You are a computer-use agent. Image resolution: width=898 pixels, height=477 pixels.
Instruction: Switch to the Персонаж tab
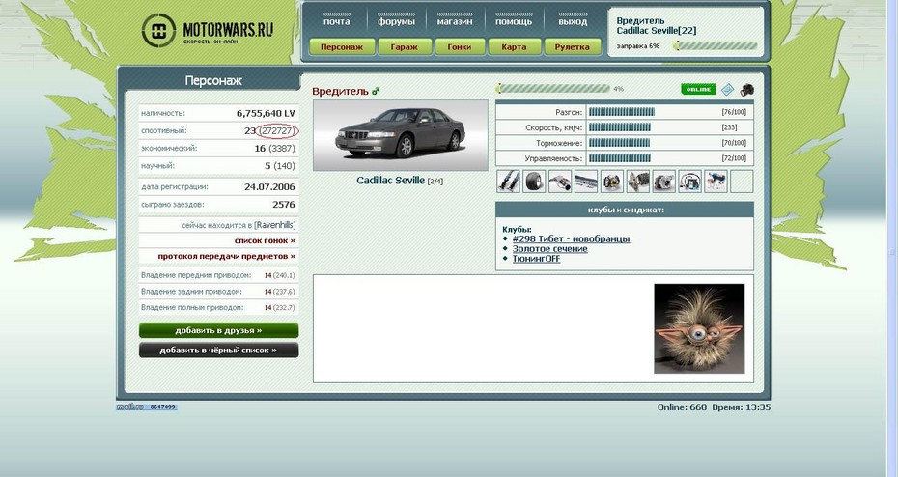click(x=342, y=47)
